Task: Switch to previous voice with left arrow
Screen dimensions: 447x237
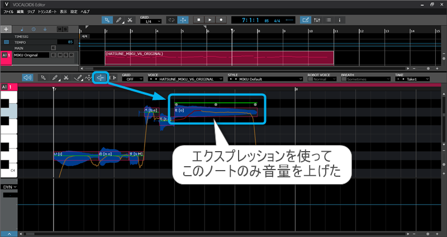Action: point(151,79)
